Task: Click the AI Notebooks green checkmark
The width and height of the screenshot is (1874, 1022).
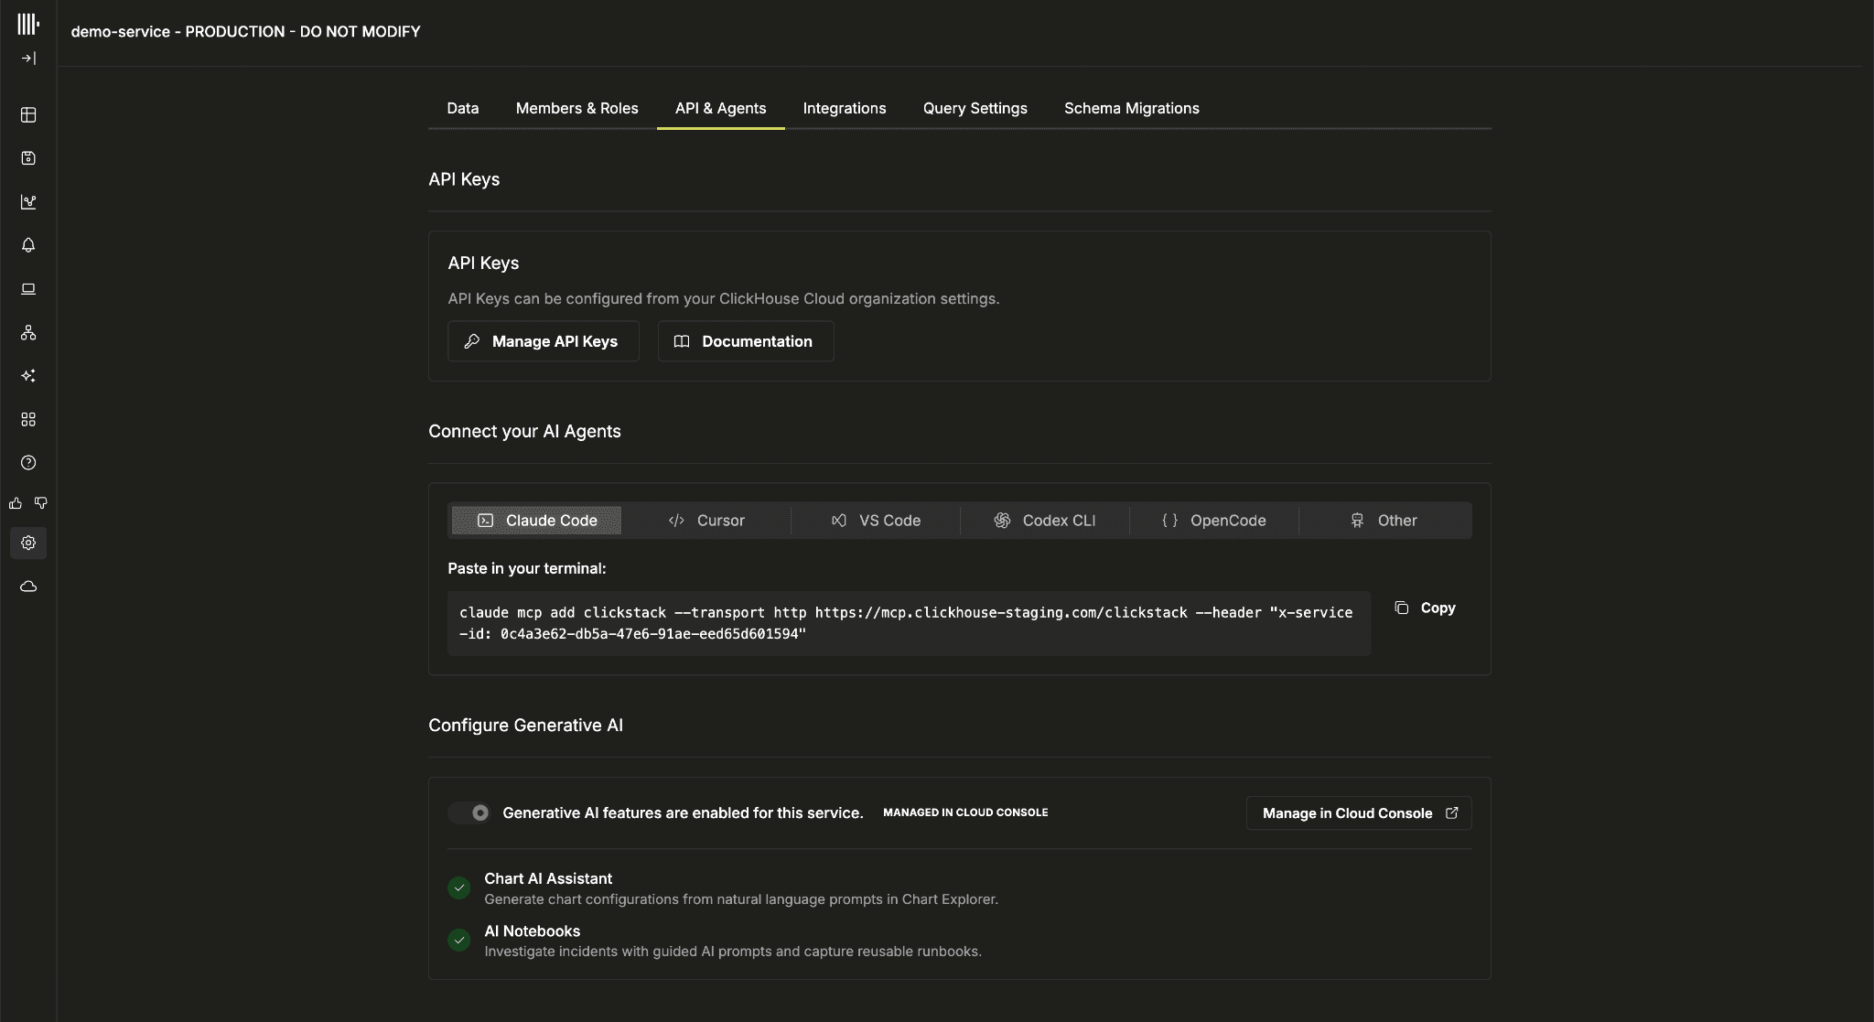Action: [x=459, y=940]
